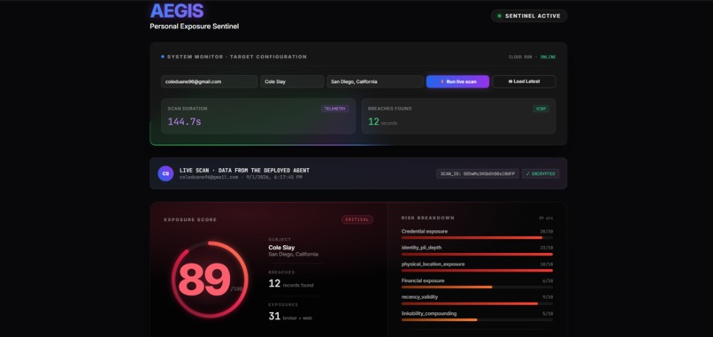Click the 12 records found breaches stat
The image size is (713, 337).
point(290,284)
